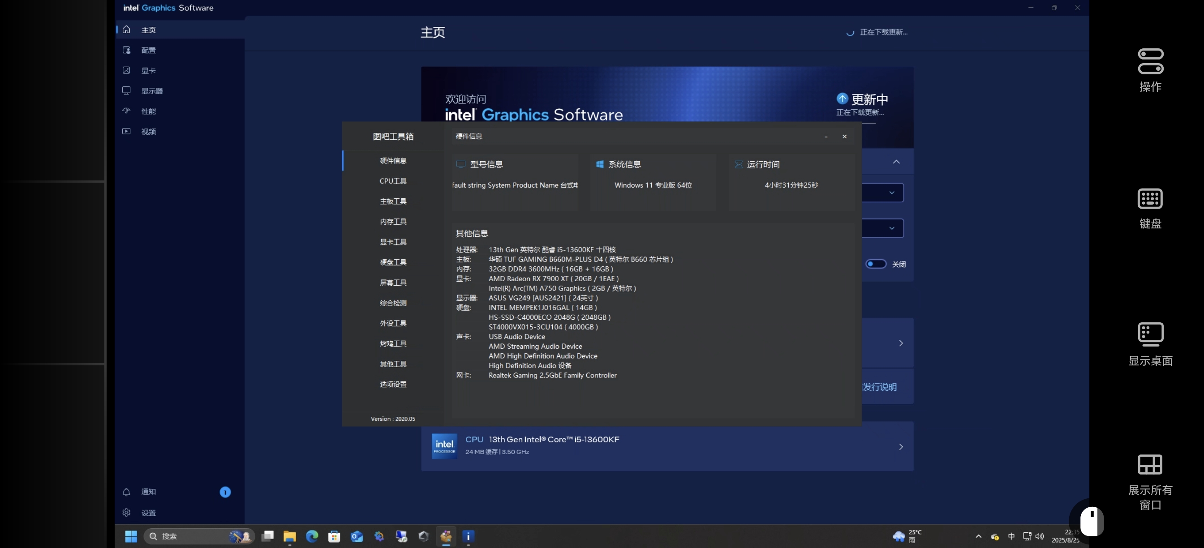Open the 显卡 graphics card sidebar icon
This screenshot has width=1204, height=548.
(126, 71)
